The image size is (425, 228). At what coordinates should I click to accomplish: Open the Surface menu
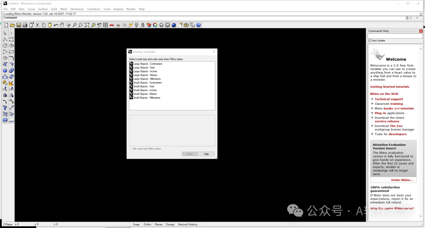pyautogui.click(x=43, y=9)
